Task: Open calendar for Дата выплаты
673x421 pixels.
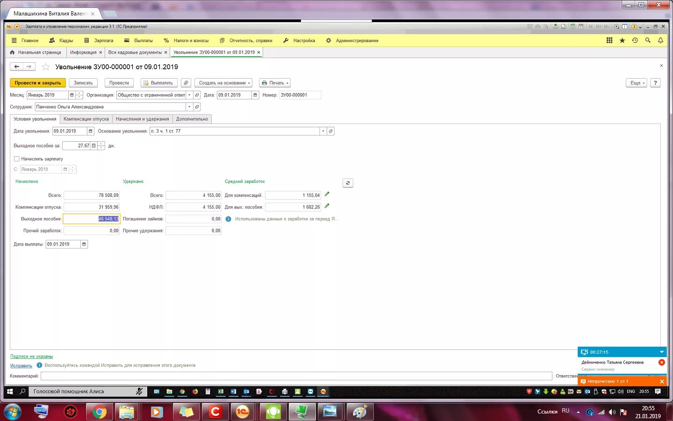Action: pyautogui.click(x=84, y=244)
